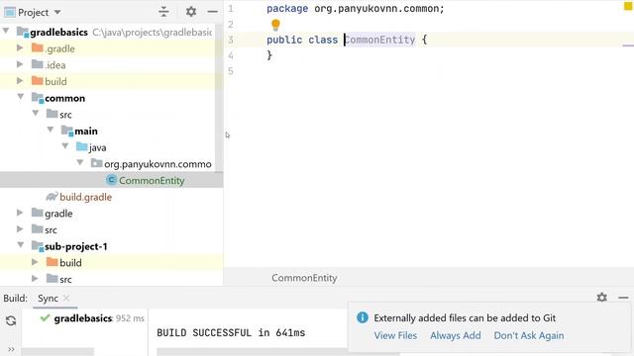Select the java source folder

pyautogui.click(x=97, y=147)
